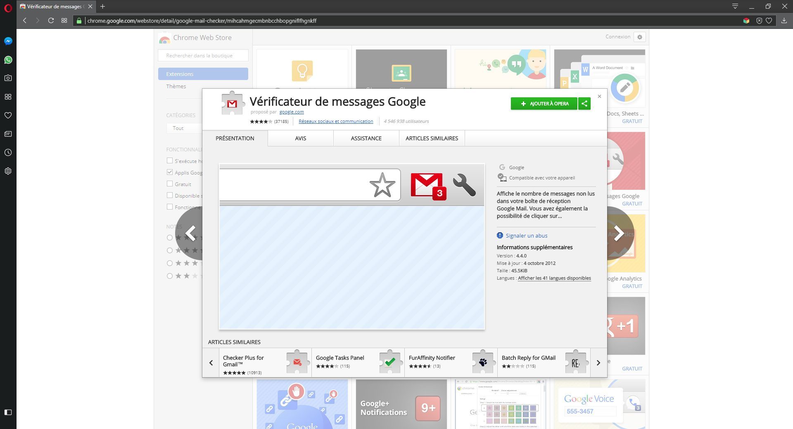This screenshot has height=429, width=793.
Task: Toggle the Disponible checkbox
Action: pos(170,195)
